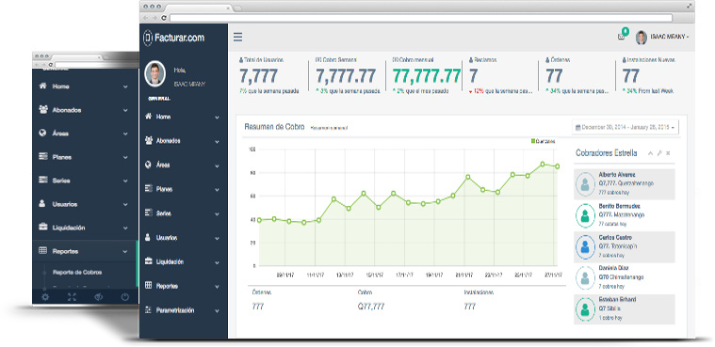Click the profile photo beside Hola, ISAAC MEANY
Screen dimensions: 715x347
[155, 74]
